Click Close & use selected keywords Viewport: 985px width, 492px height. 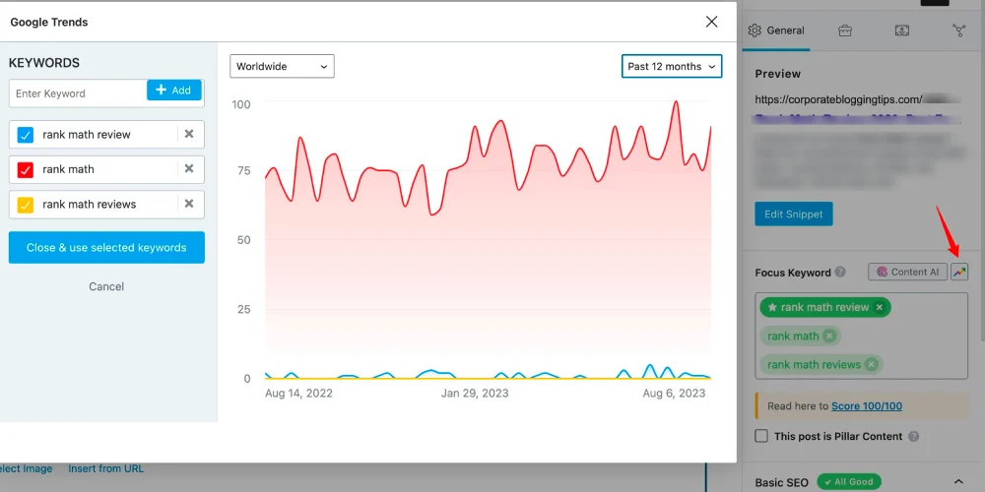pyautogui.click(x=106, y=247)
